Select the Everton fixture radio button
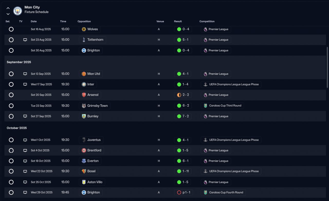The width and height of the screenshot is (329, 201). pyautogui.click(x=11, y=161)
